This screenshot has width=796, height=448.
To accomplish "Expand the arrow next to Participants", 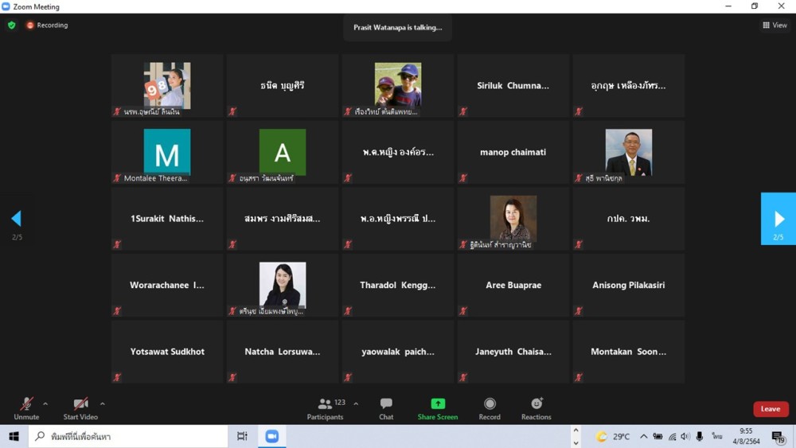I will click(356, 404).
